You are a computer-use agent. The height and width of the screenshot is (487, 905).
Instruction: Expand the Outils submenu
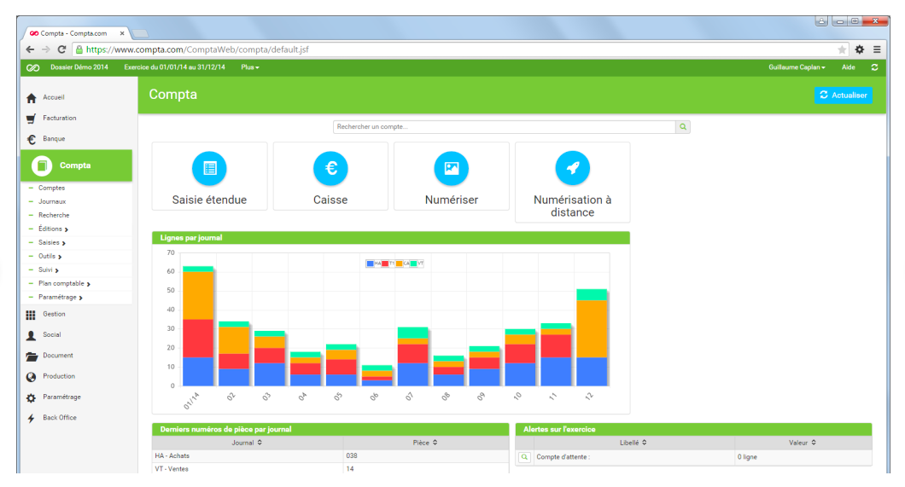point(50,257)
